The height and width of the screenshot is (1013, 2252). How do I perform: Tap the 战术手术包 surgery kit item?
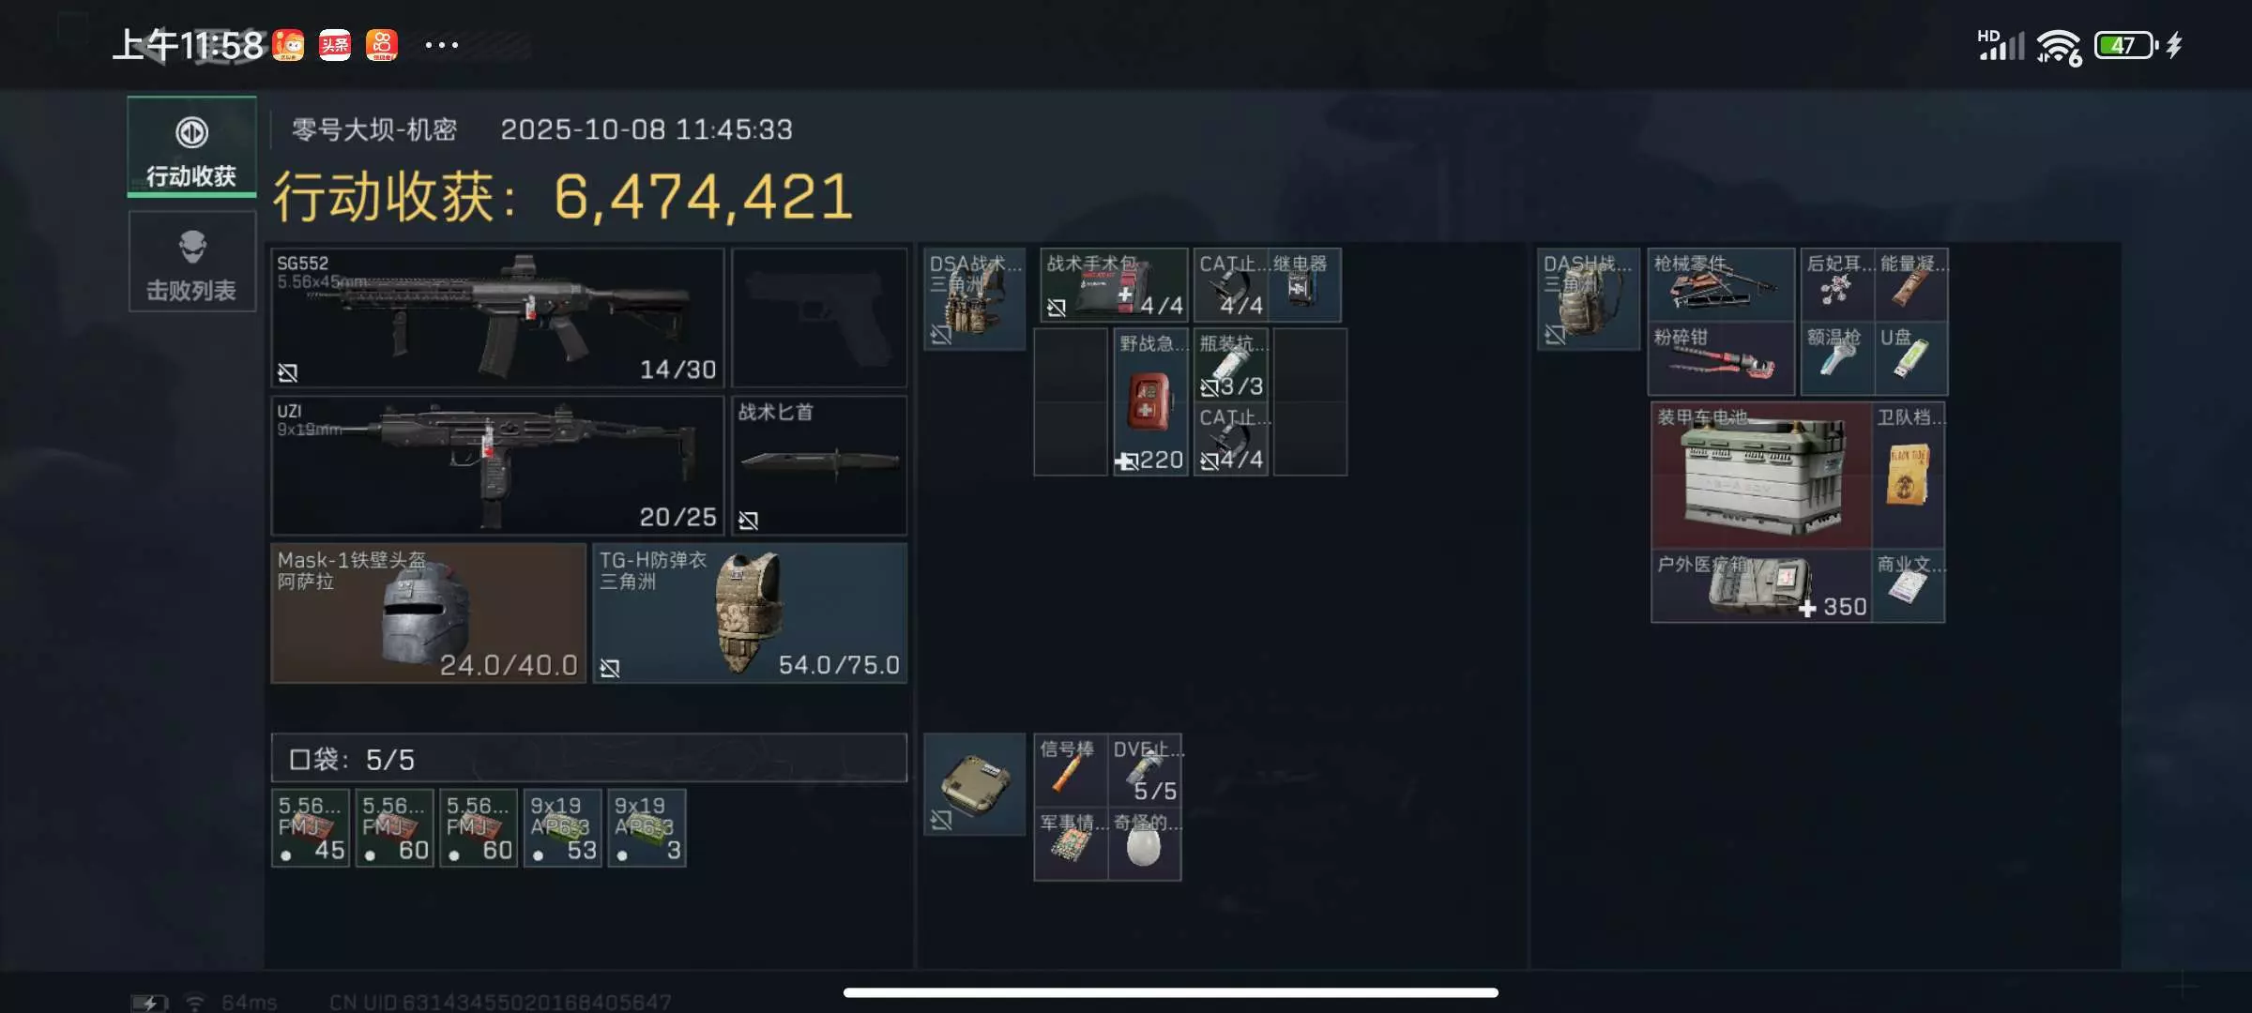[1114, 284]
